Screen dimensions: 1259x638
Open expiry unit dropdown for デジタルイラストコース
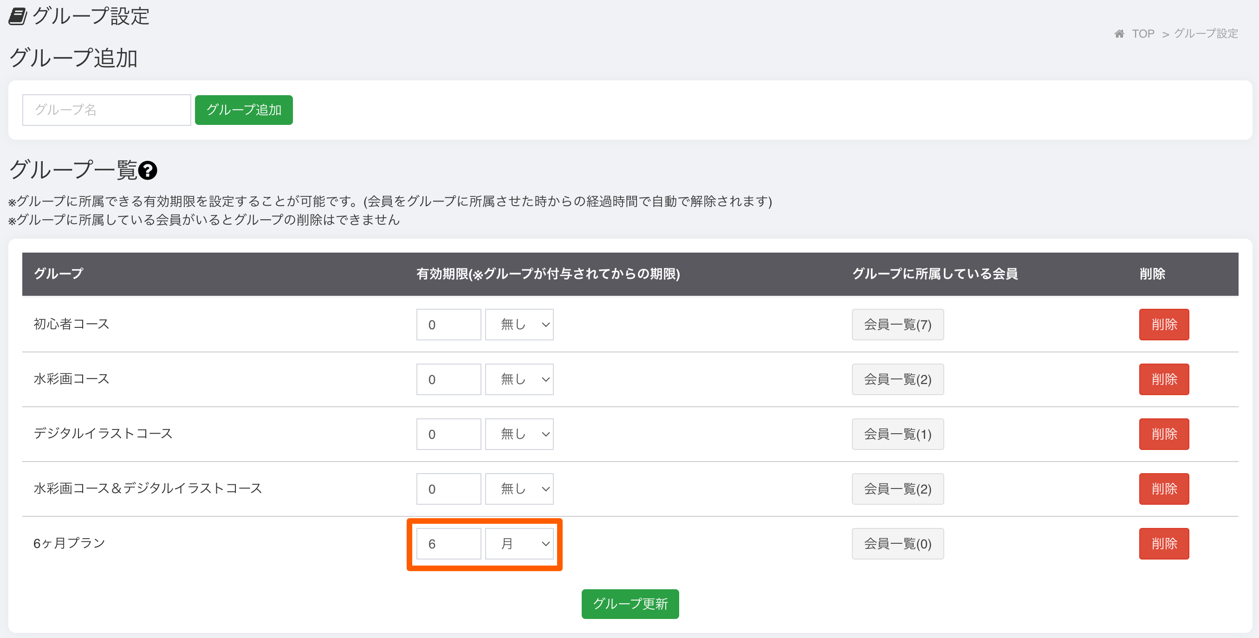[x=519, y=434]
